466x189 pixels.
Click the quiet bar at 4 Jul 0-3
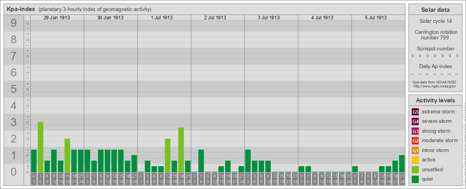(x=301, y=169)
